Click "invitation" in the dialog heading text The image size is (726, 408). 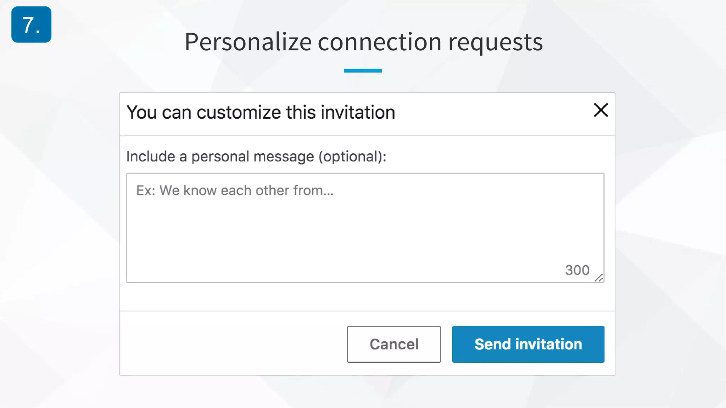tap(358, 113)
